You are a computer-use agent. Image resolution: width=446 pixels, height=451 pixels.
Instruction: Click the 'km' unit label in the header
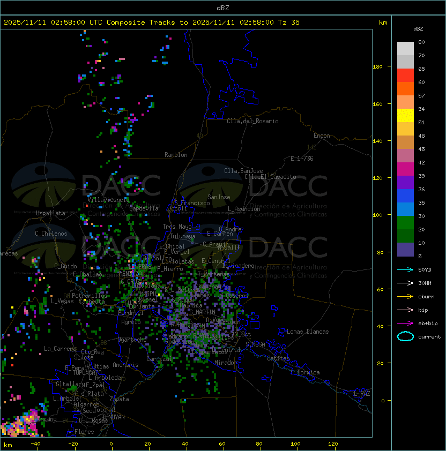point(383,22)
